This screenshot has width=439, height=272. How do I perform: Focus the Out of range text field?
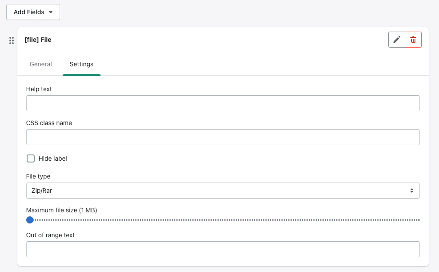coord(223,249)
